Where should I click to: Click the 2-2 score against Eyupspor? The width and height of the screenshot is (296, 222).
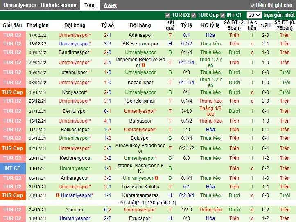point(107,218)
